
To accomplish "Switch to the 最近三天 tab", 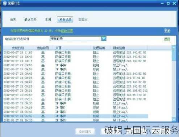I will pos(30,19).
